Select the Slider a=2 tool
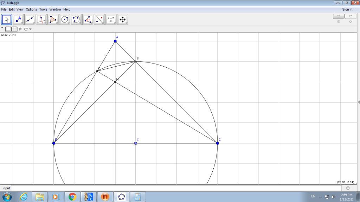 pos(111,20)
